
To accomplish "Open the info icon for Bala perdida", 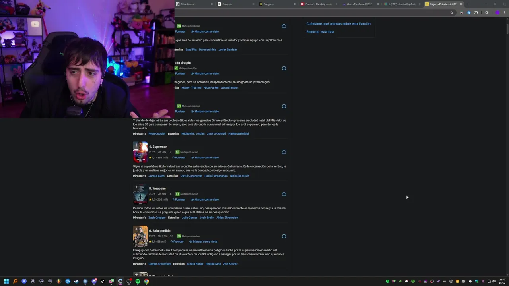I will tap(284, 236).
